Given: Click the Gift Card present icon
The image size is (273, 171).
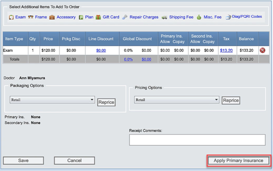Looking at the screenshot, I should click(98, 17).
